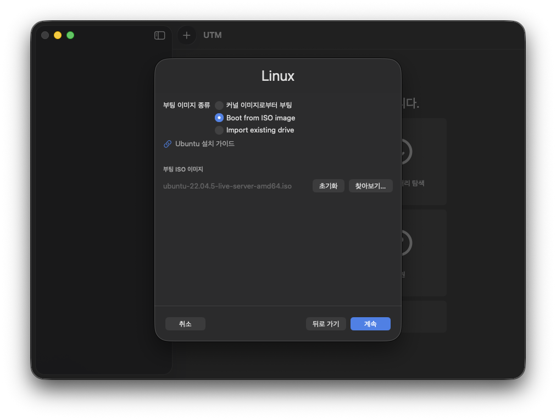This screenshot has width=556, height=420.
Task: Toggle the sidebar visibility icon
Action: click(160, 35)
